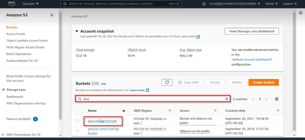Click the Object count metric label
This screenshot has width=305, height=140.
[137, 50]
